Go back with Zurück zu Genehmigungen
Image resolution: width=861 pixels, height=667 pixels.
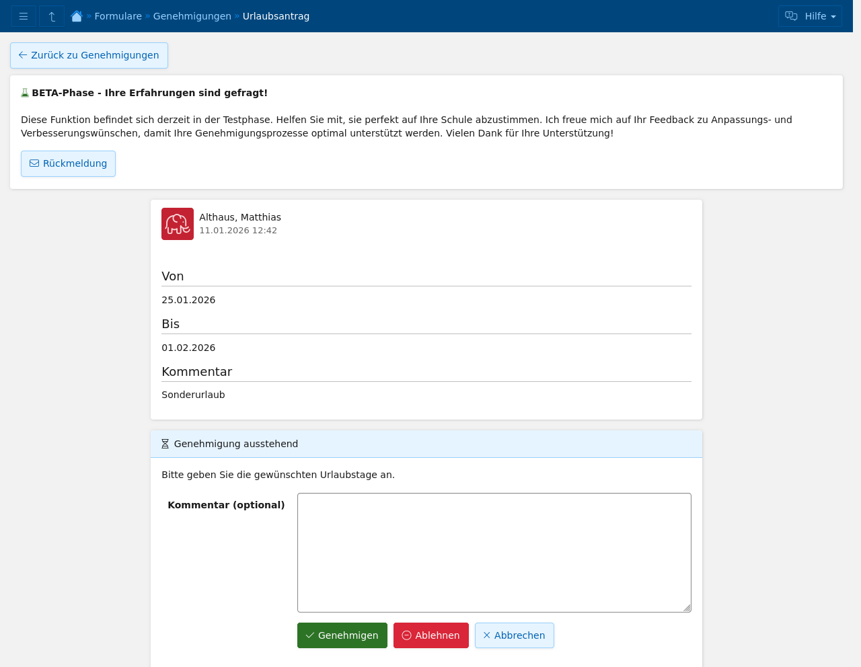click(89, 55)
